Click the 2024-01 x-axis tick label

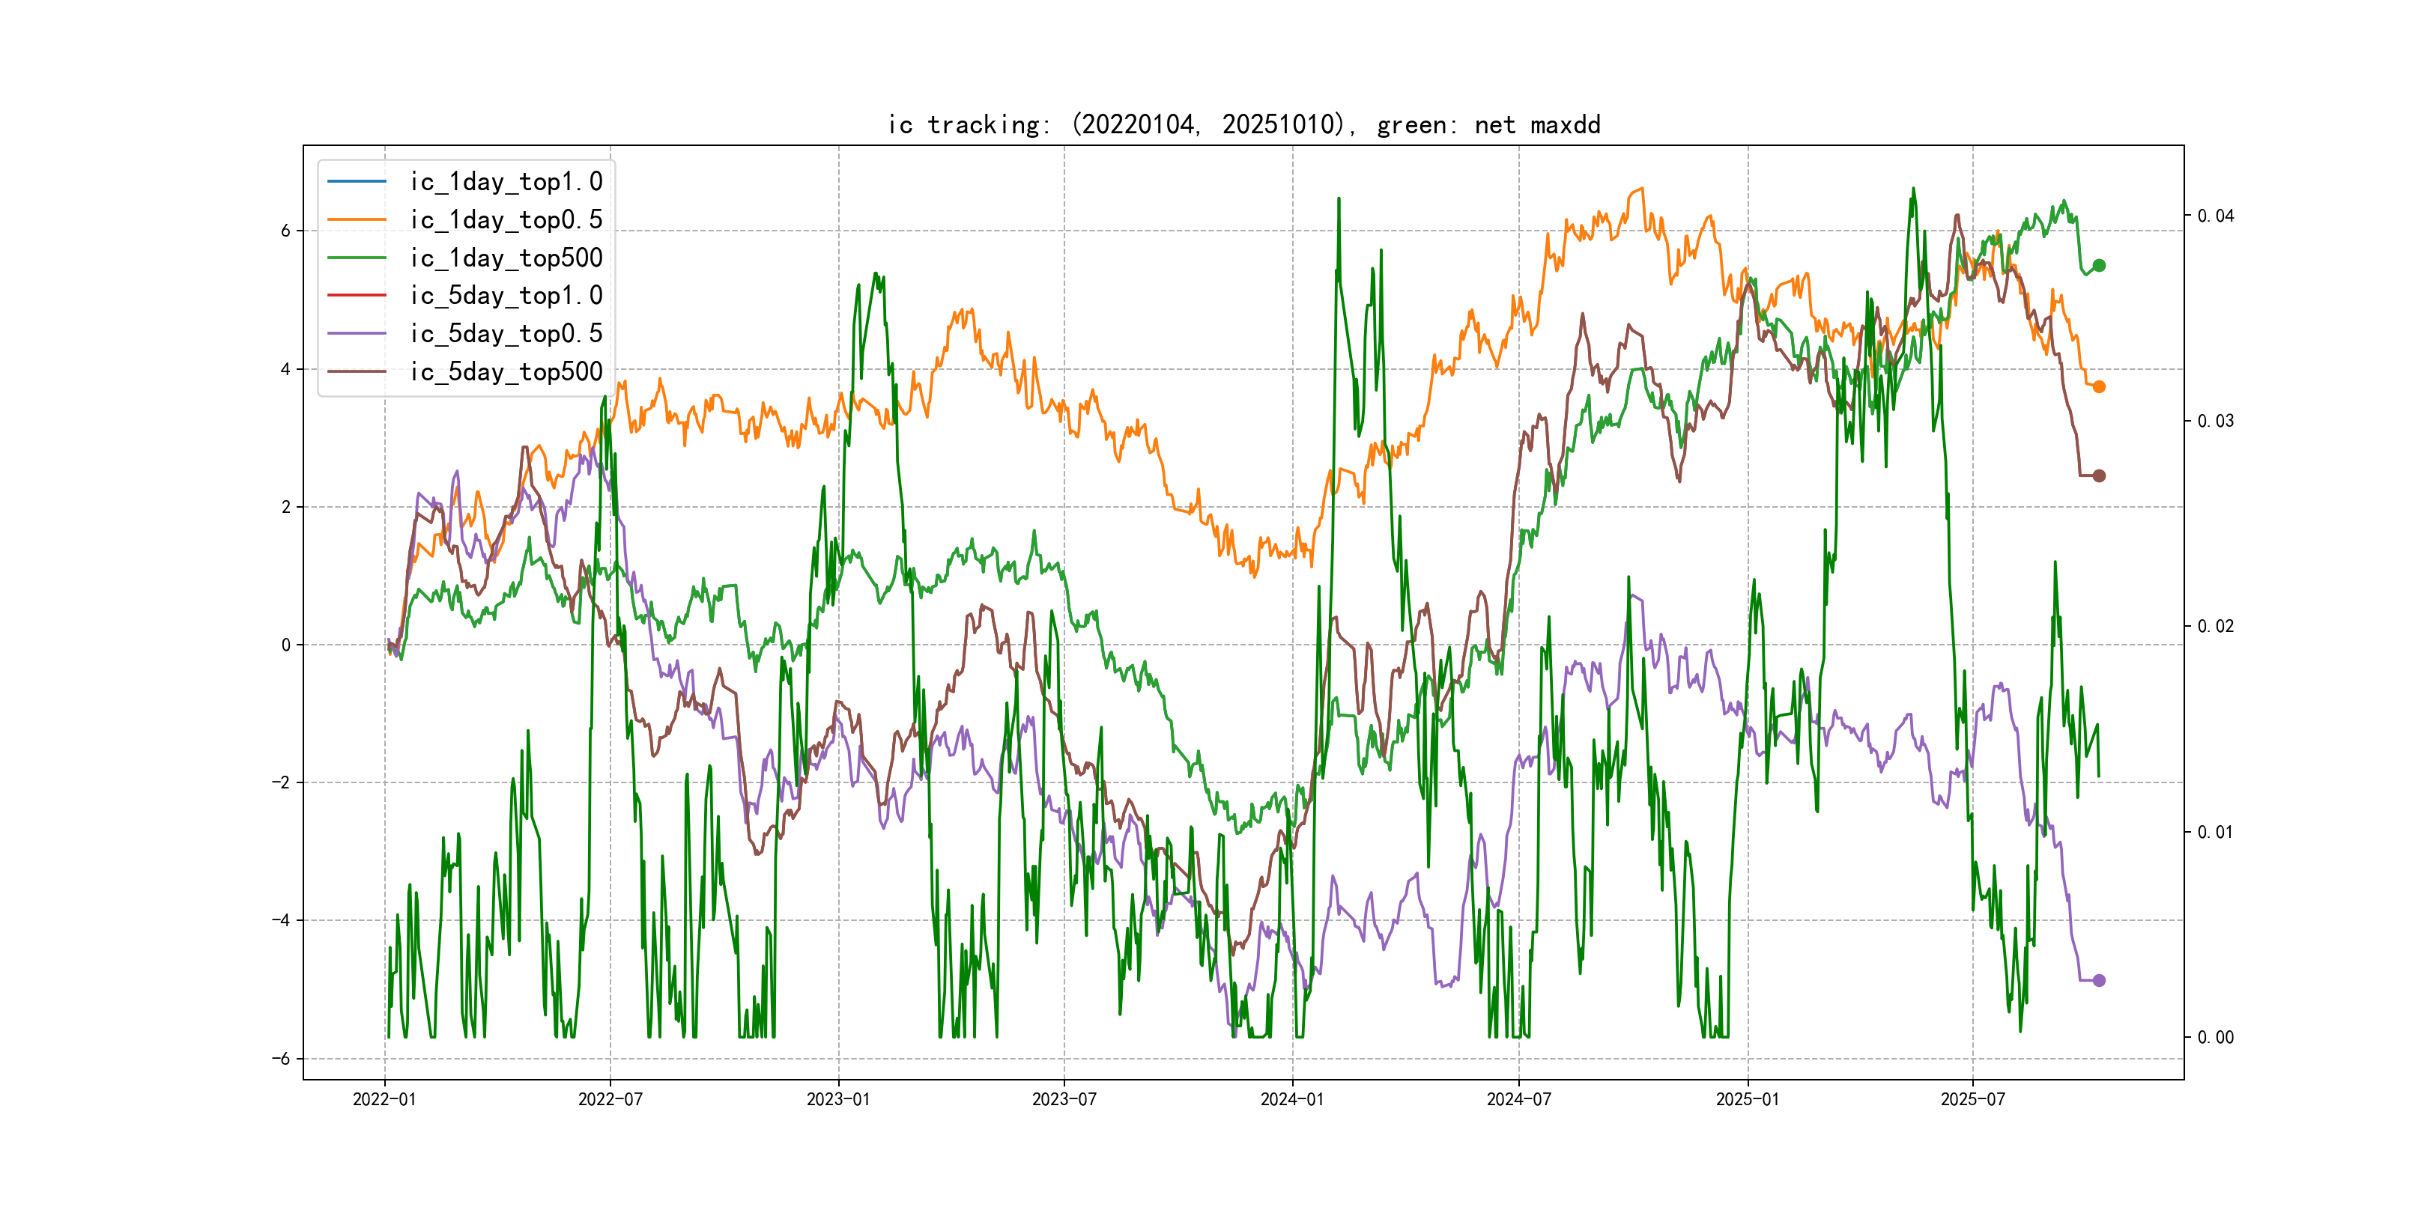tap(1291, 1099)
